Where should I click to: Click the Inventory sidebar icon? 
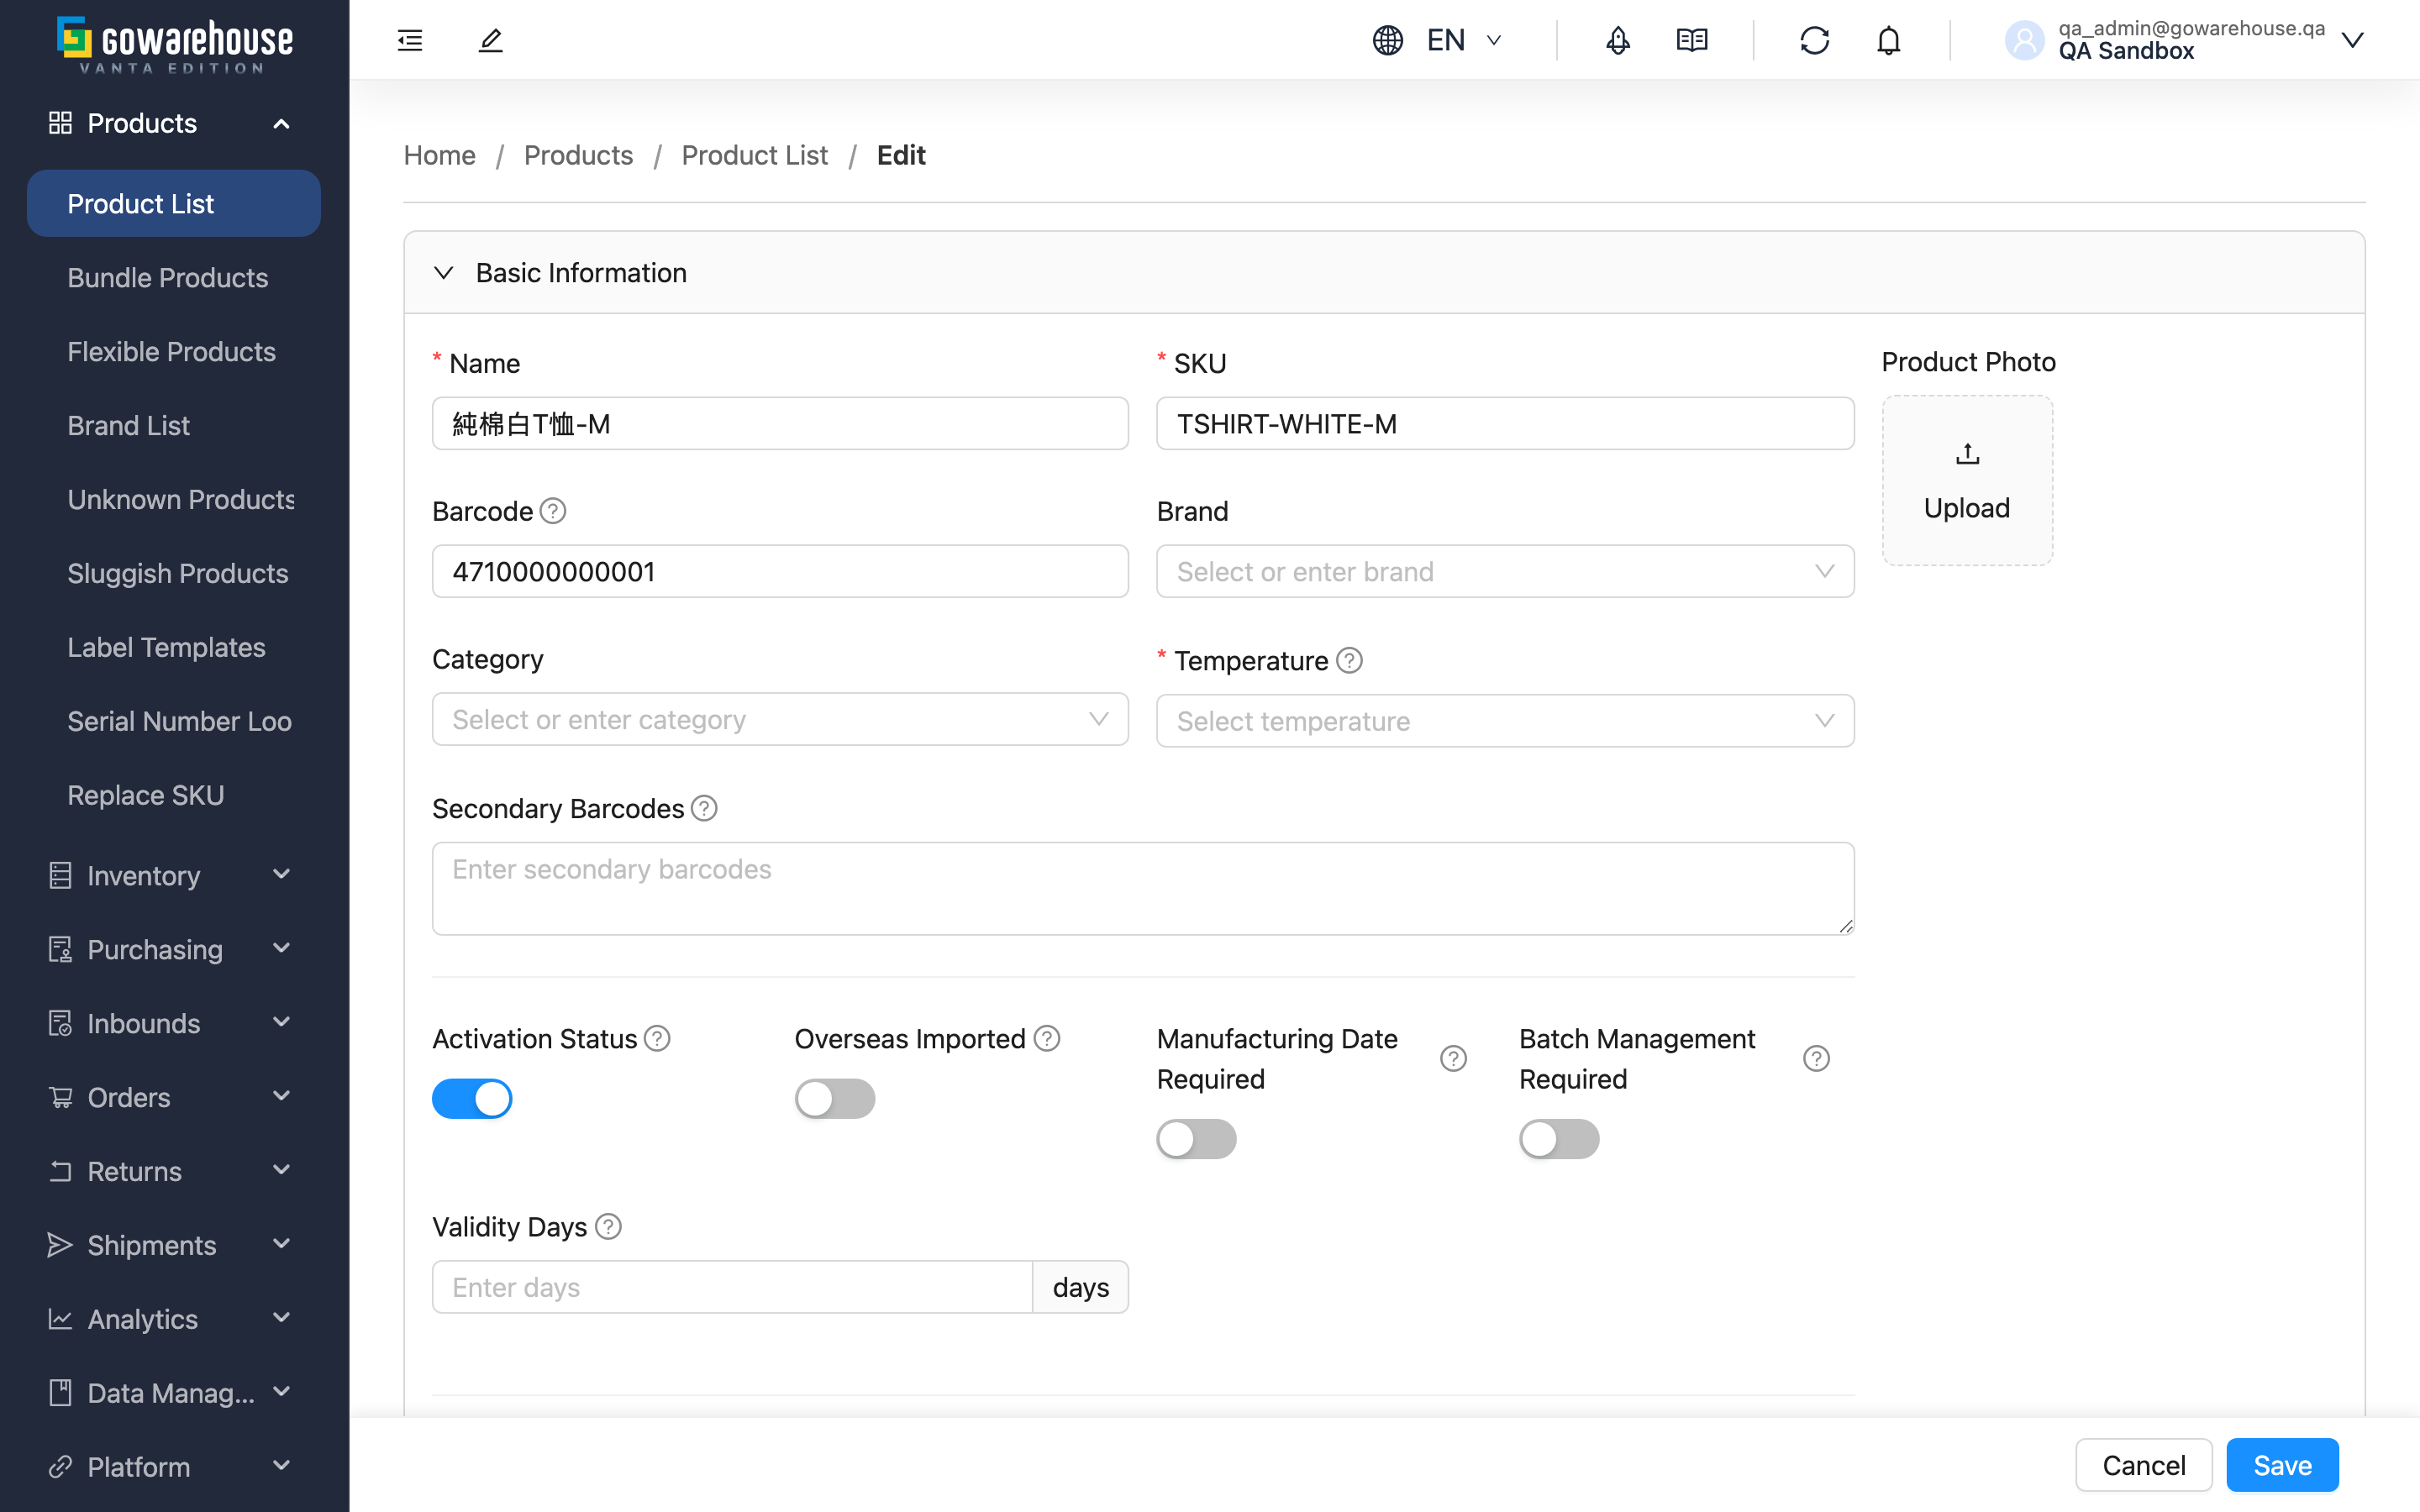[x=60, y=875]
